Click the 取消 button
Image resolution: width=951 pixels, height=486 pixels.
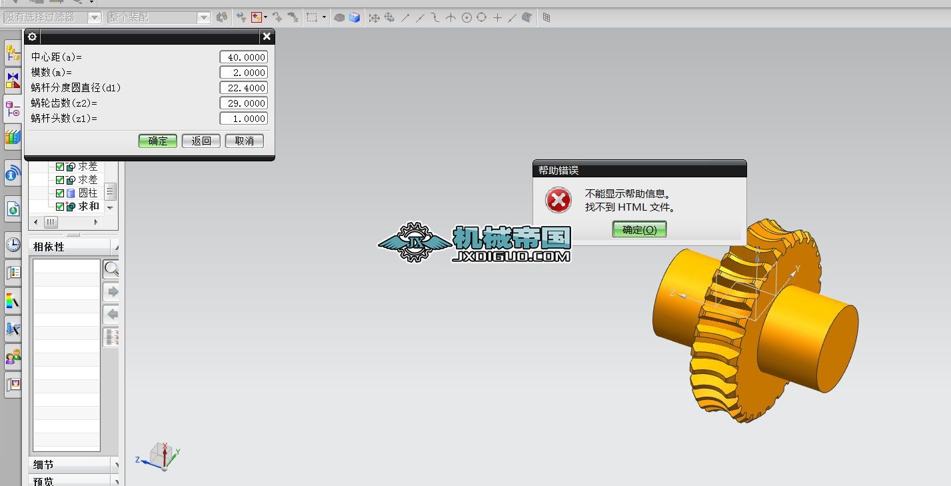click(245, 141)
